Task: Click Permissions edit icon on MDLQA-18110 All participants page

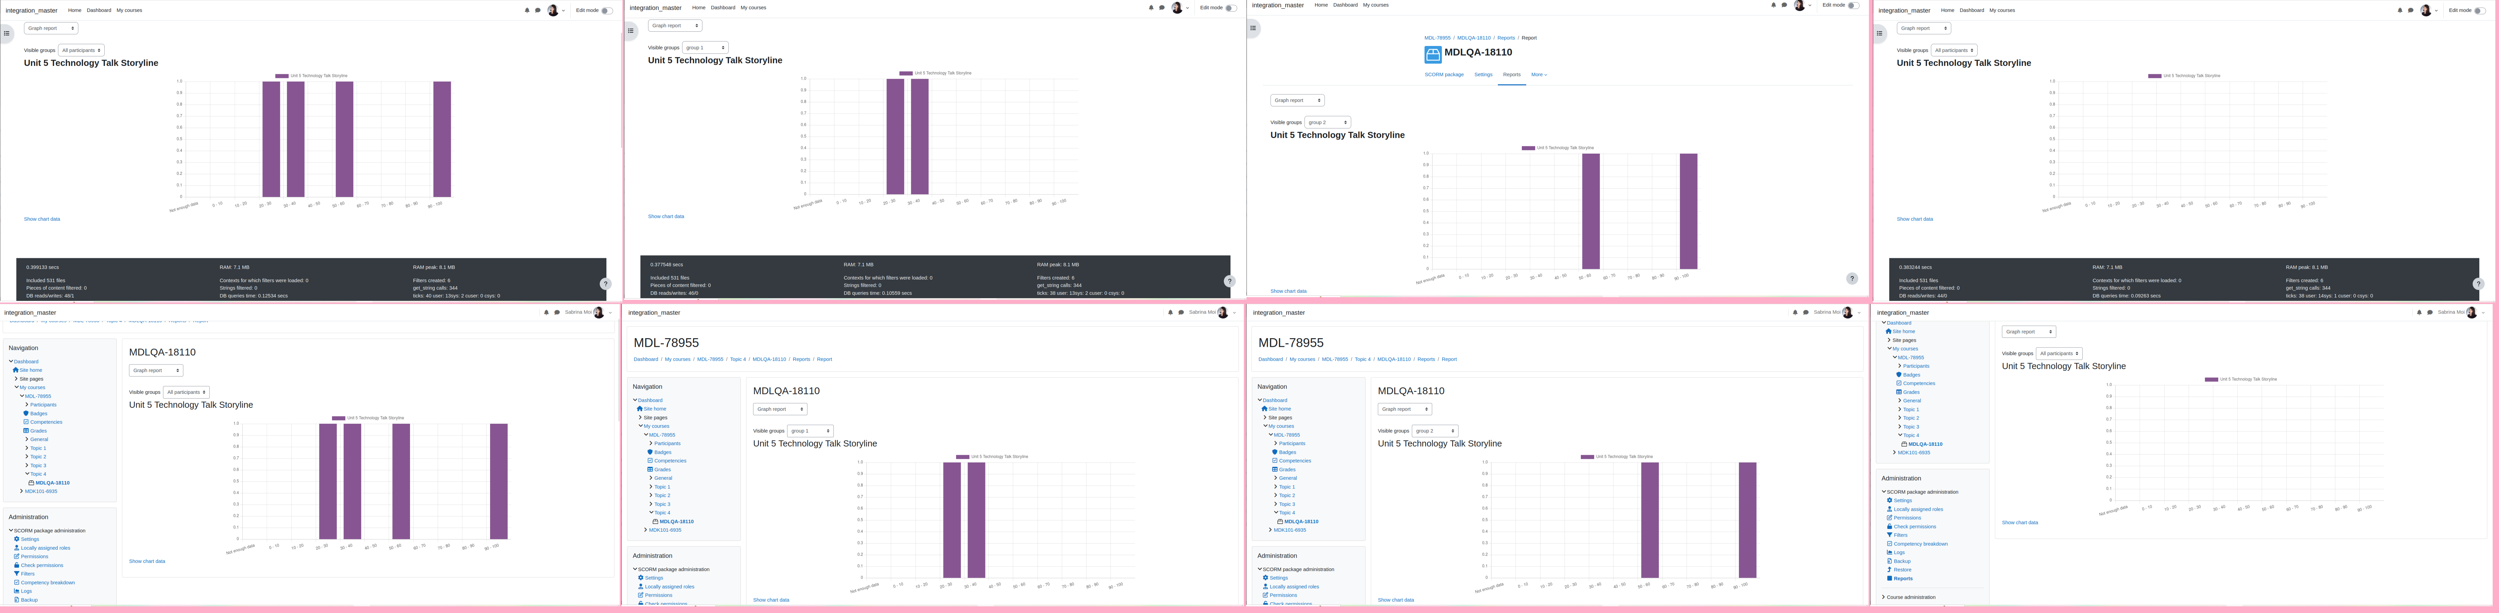Action: [16, 557]
